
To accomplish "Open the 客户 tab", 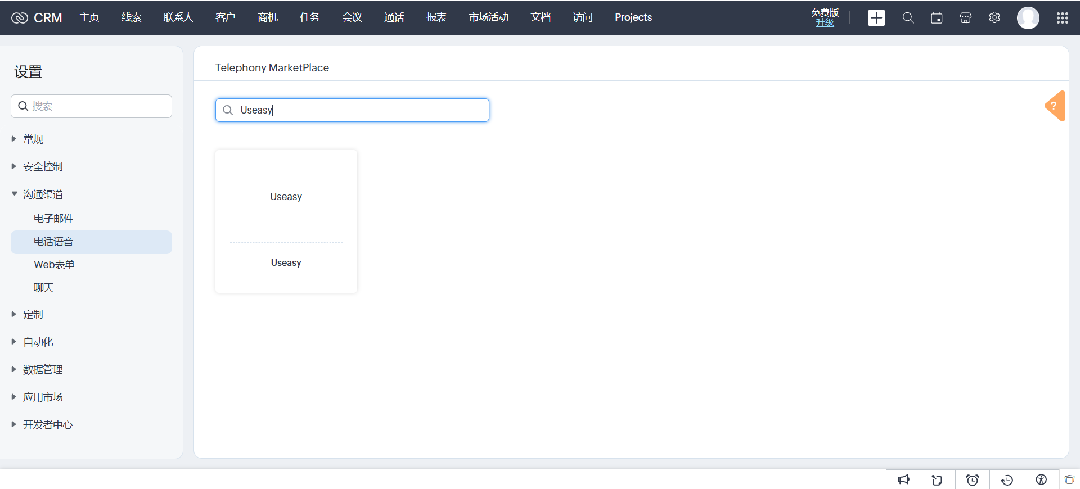I will coord(226,17).
